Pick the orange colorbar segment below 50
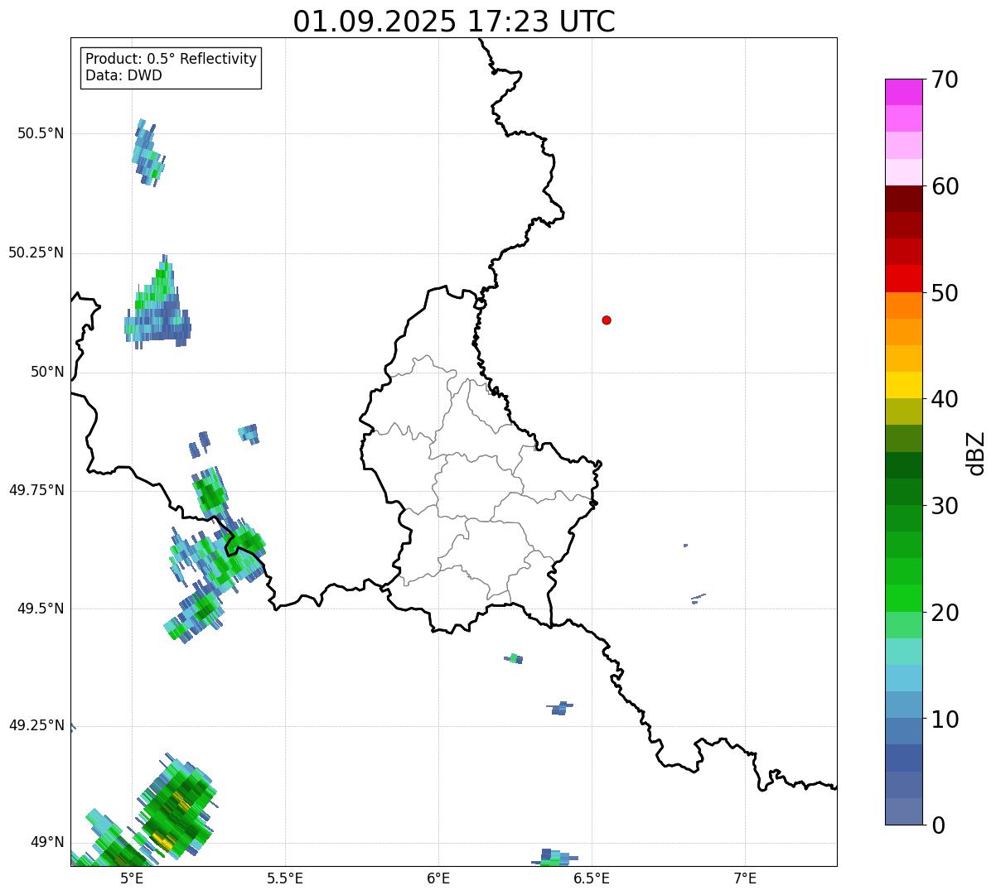This screenshot has width=996, height=895. click(x=903, y=306)
